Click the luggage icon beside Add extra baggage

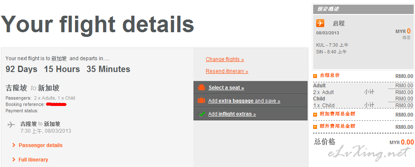pyautogui.click(x=202, y=100)
